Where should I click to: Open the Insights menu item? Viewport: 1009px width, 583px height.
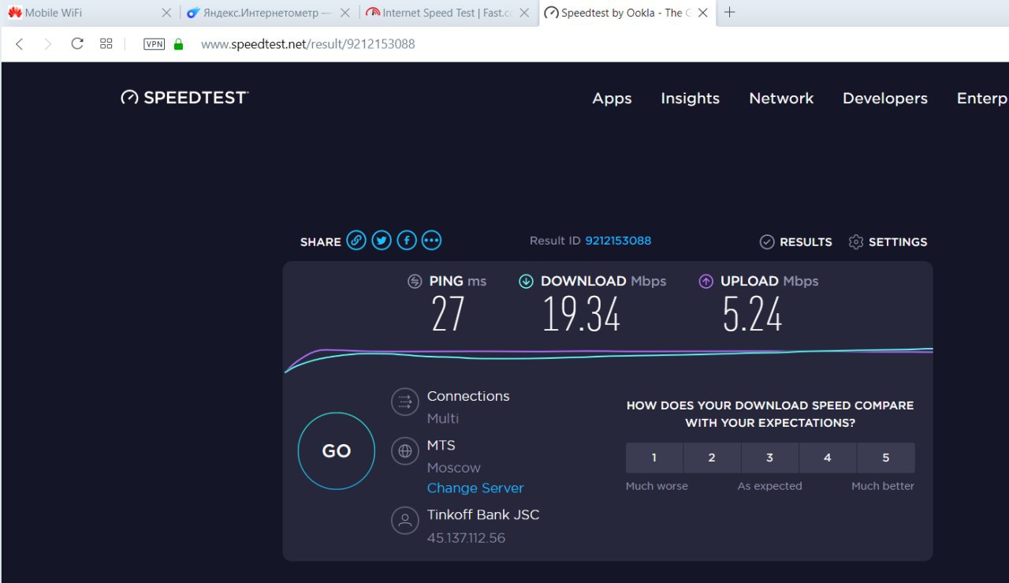[691, 99]
